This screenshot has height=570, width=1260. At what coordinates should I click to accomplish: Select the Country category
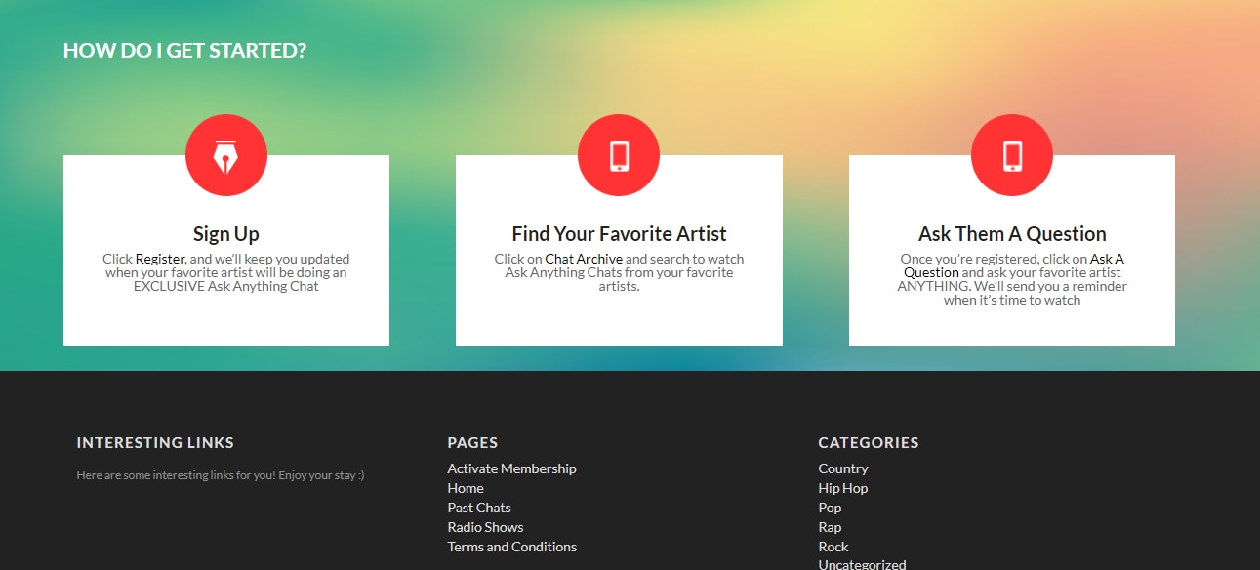(x=843, y=468)
